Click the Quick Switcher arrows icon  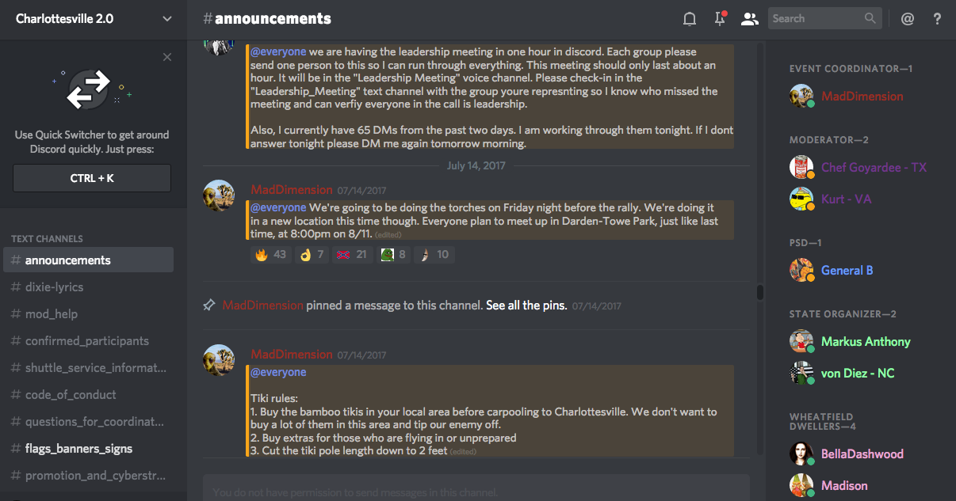[88, 89]
